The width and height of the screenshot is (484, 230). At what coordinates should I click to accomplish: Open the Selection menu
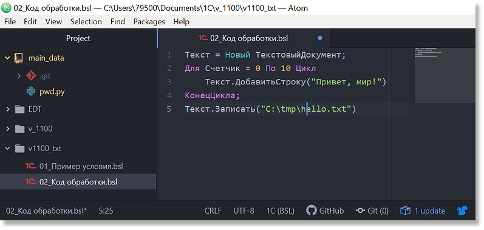pyautogui.click(x=86, y=22)
